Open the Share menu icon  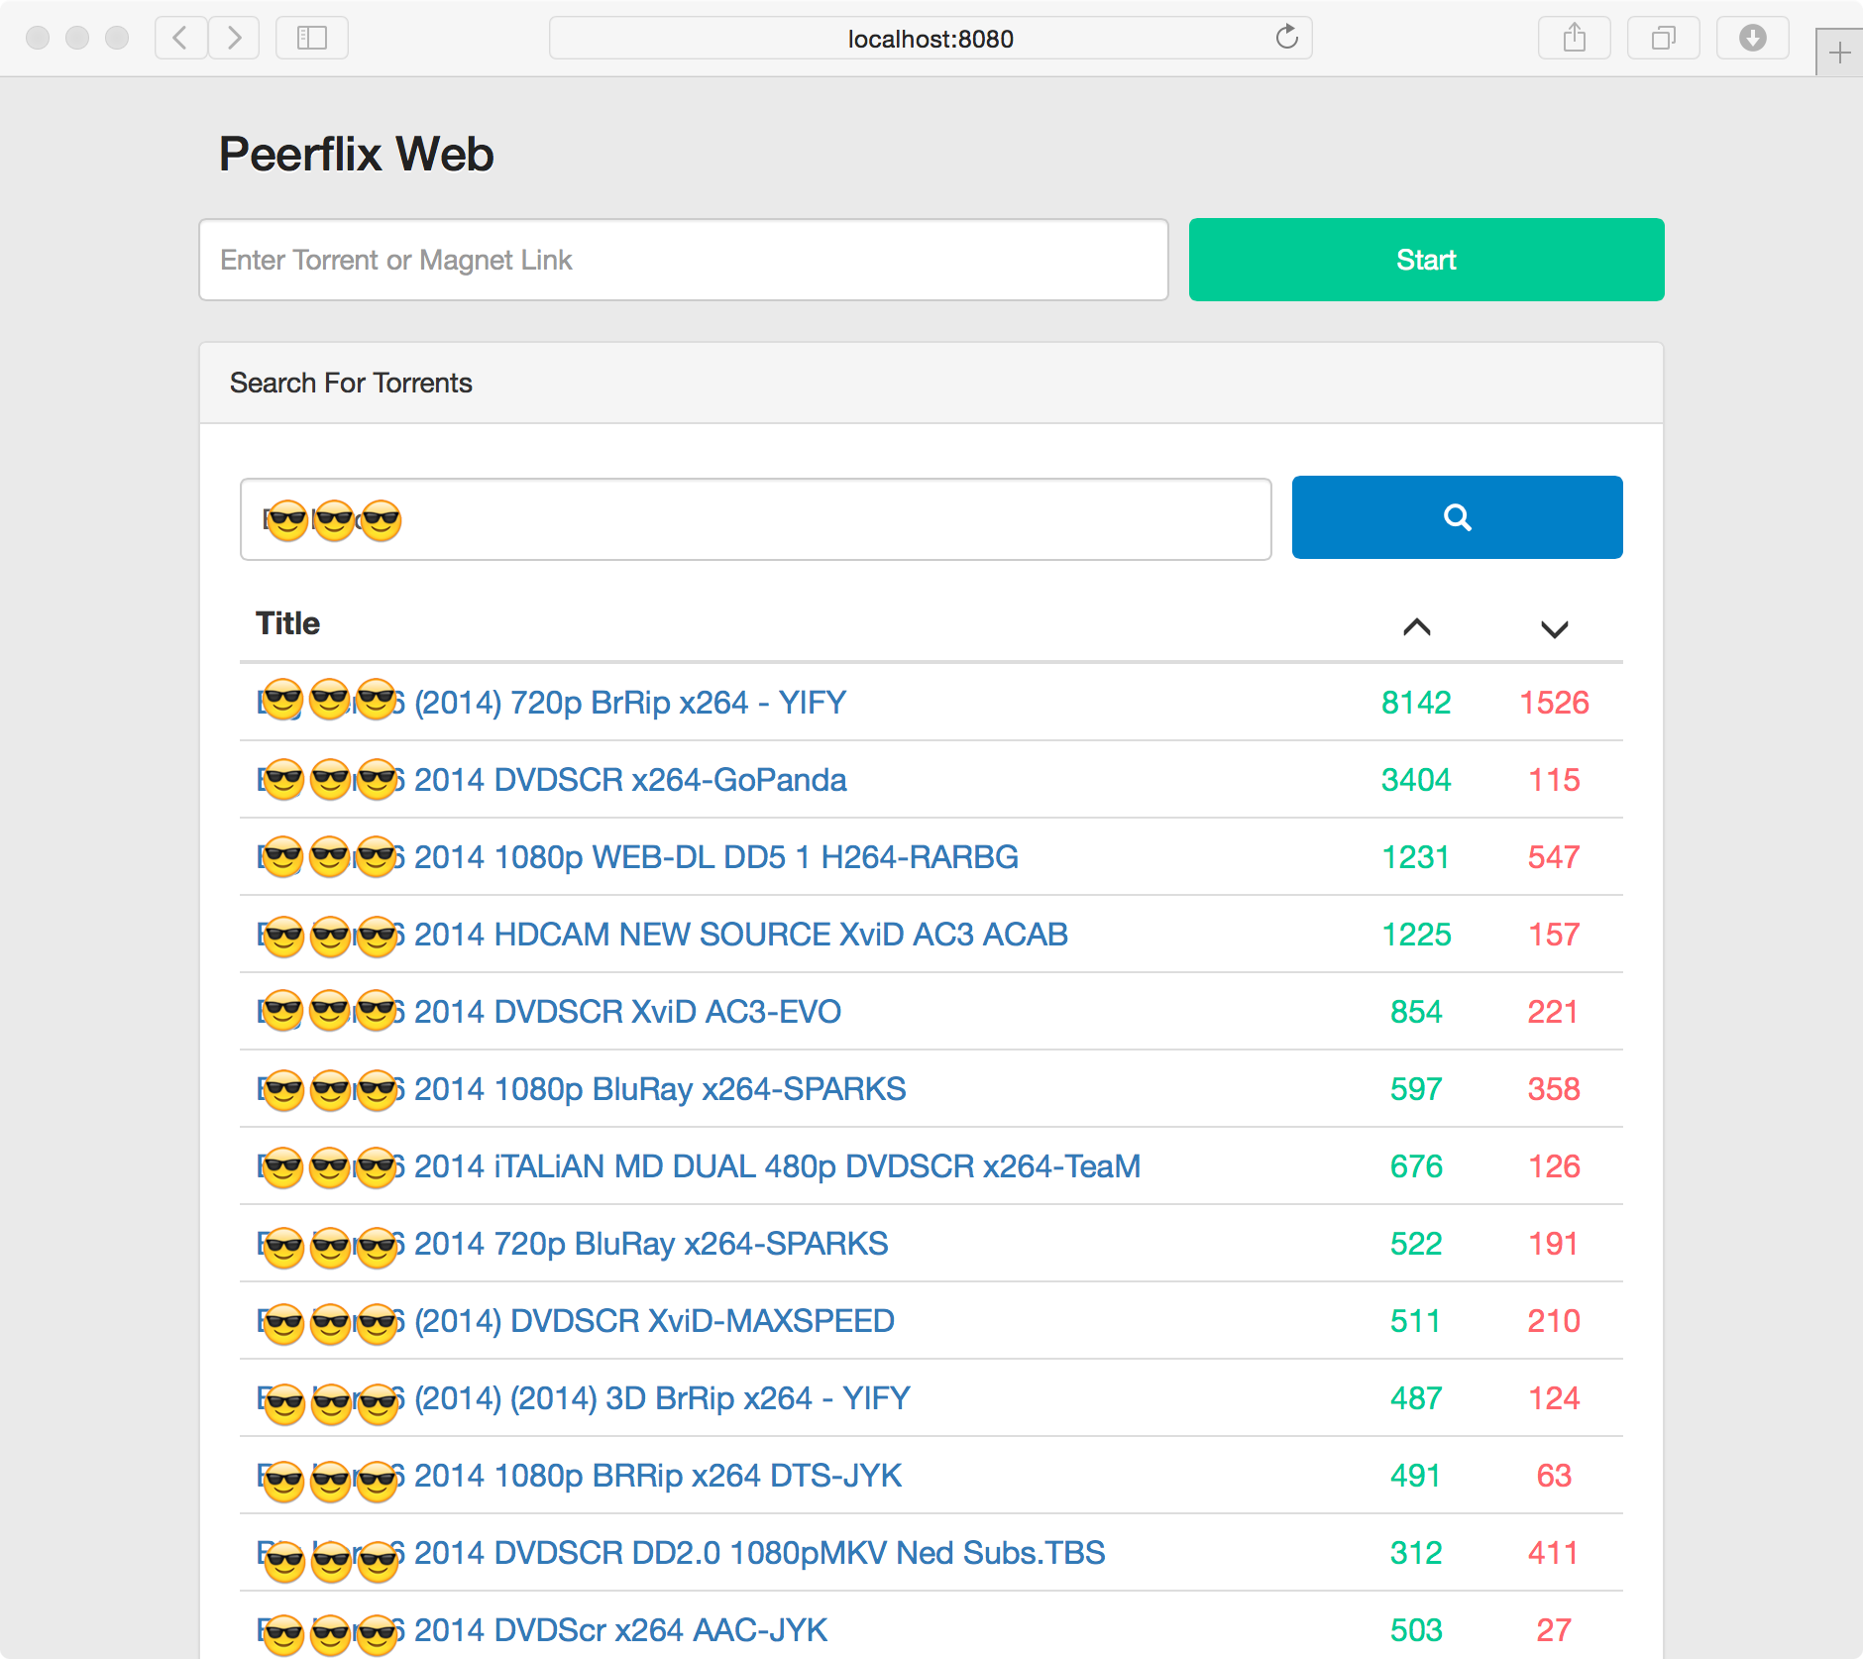pyautogui.click(x=1575, y=39)
